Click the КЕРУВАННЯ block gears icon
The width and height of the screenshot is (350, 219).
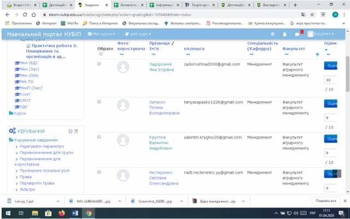tap(12, 131)
